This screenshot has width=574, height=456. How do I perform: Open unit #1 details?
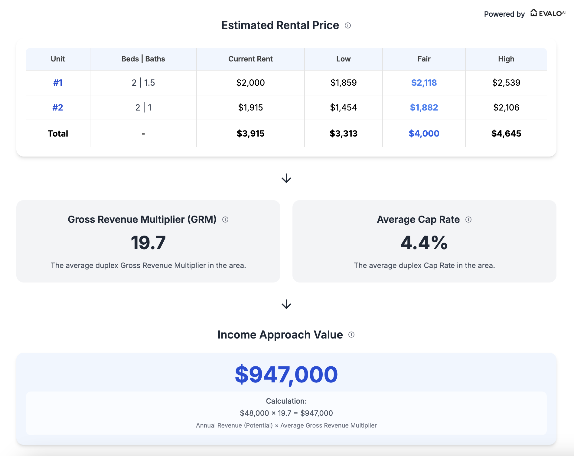[58, 82]
